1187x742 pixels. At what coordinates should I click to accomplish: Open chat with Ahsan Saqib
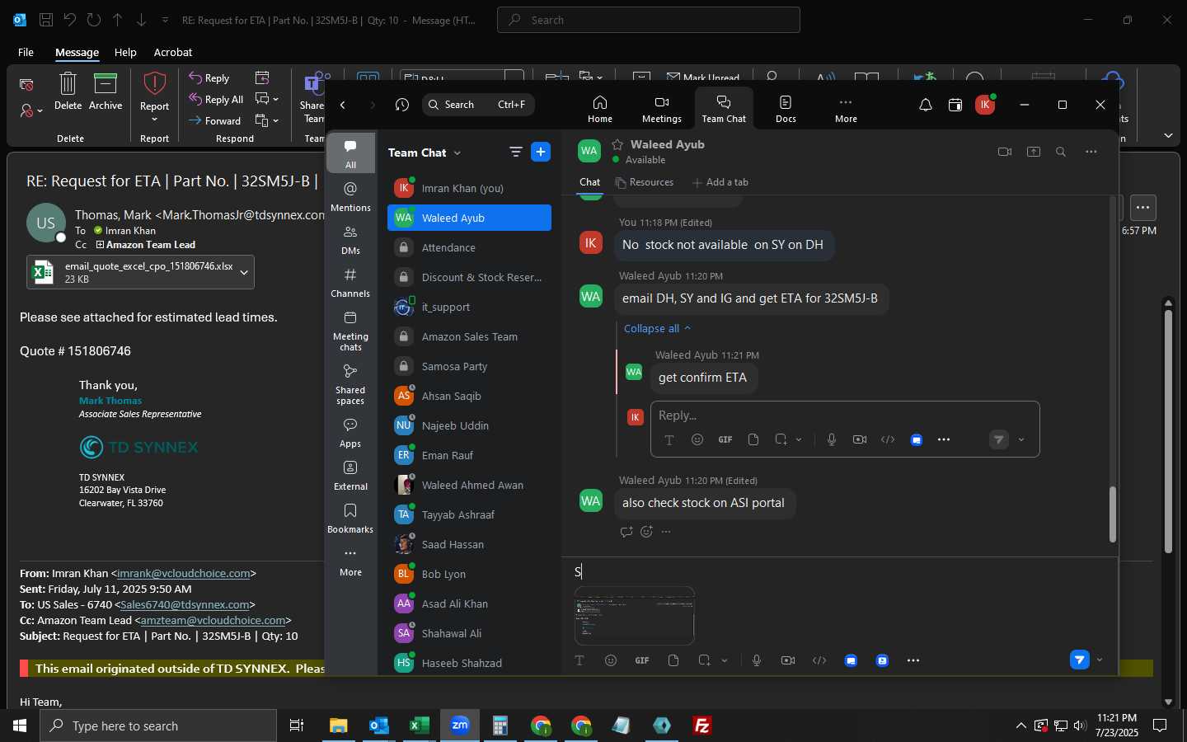pyautogui.click(x=469, y=396)
